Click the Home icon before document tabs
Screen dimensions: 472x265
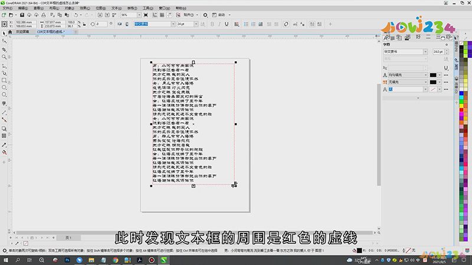(x=10, y=32)
